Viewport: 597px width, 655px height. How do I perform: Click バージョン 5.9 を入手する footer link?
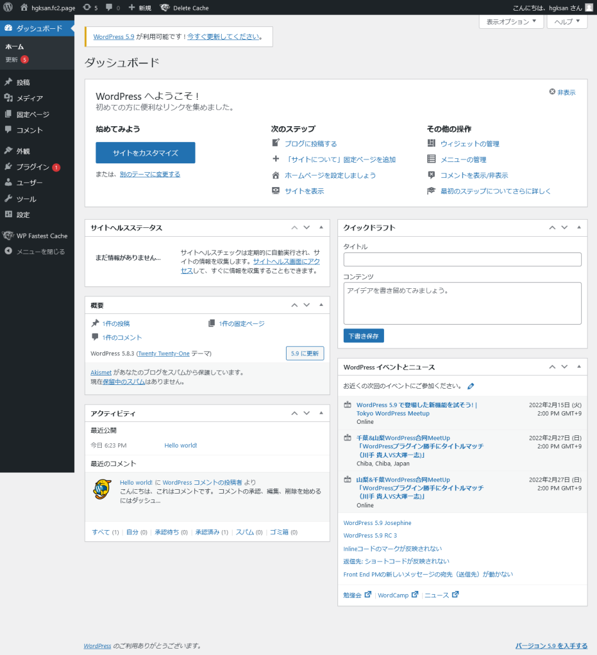[x=551, y=646]
